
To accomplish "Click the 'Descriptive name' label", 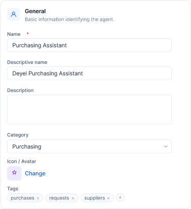I will tap(27, 62).
